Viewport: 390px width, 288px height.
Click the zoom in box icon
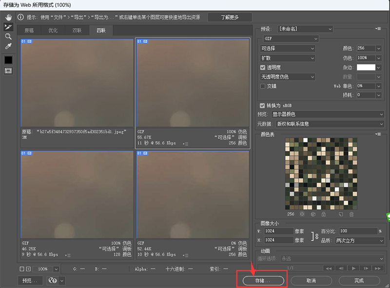click(x=28, y=269)
